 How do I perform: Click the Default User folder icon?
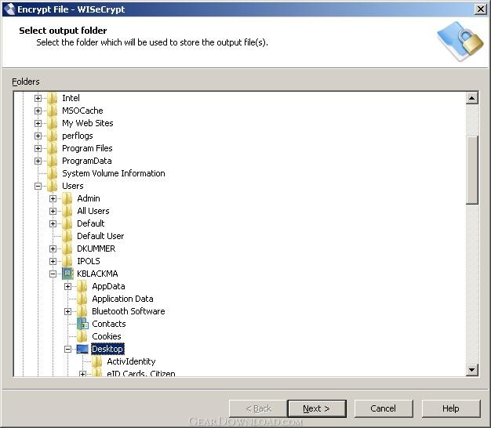click(x=67, y=236)
